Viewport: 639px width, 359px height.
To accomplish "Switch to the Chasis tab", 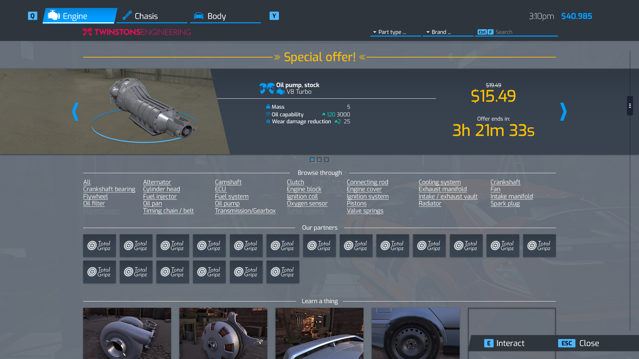I will pyautogui.click(x=152, y=16).
